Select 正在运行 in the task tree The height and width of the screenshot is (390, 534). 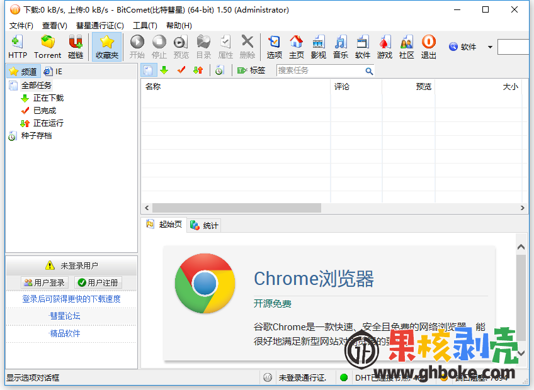pyautogui.click(x=48, y=123)
